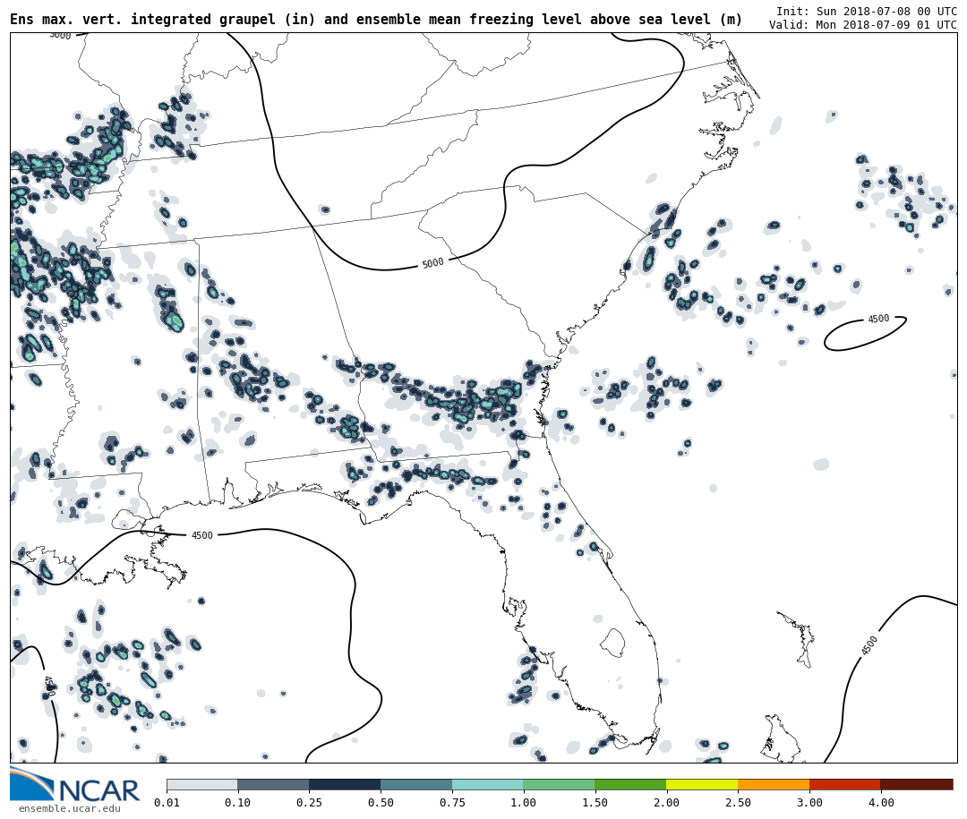Screen dimensions: 967x819
Task: Click the rotated 4500 label near the Bahamas
Action: [869, 645]
